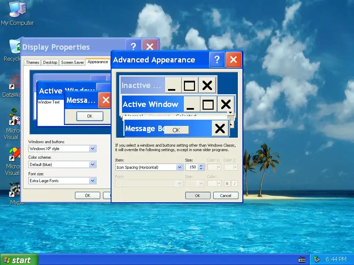The image size is (354, 265).
Task: Increase the item Size with up arrow
Action: 201,166
